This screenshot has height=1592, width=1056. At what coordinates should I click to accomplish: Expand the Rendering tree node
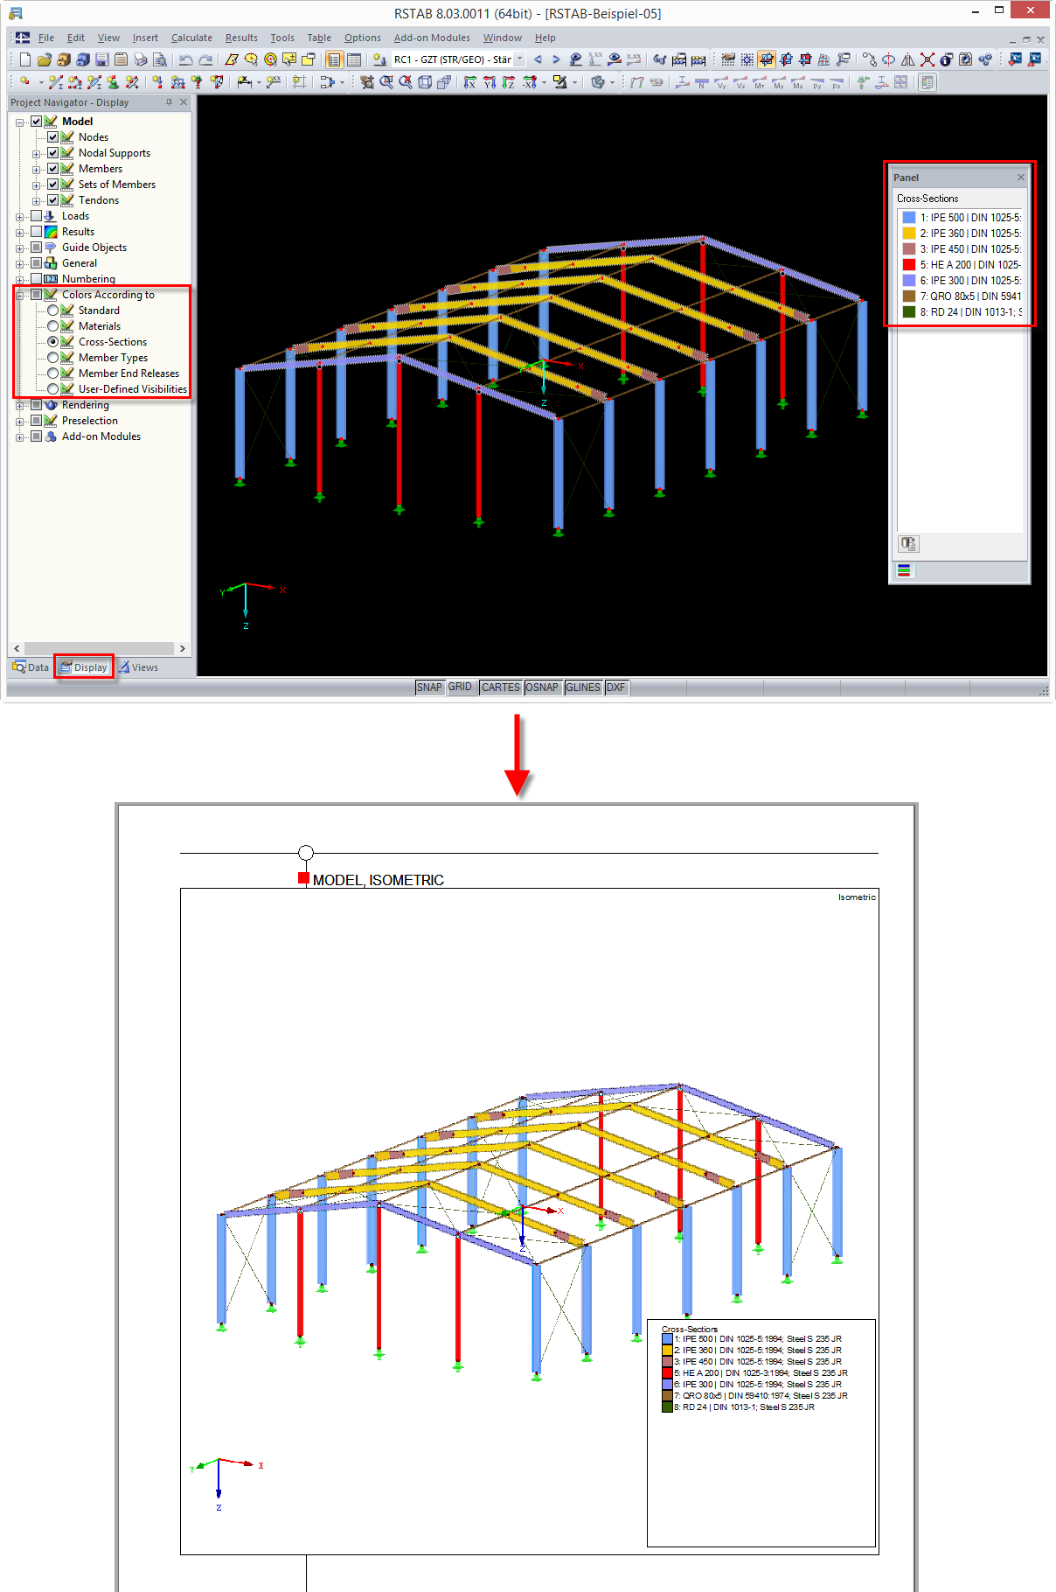point(19,406)
